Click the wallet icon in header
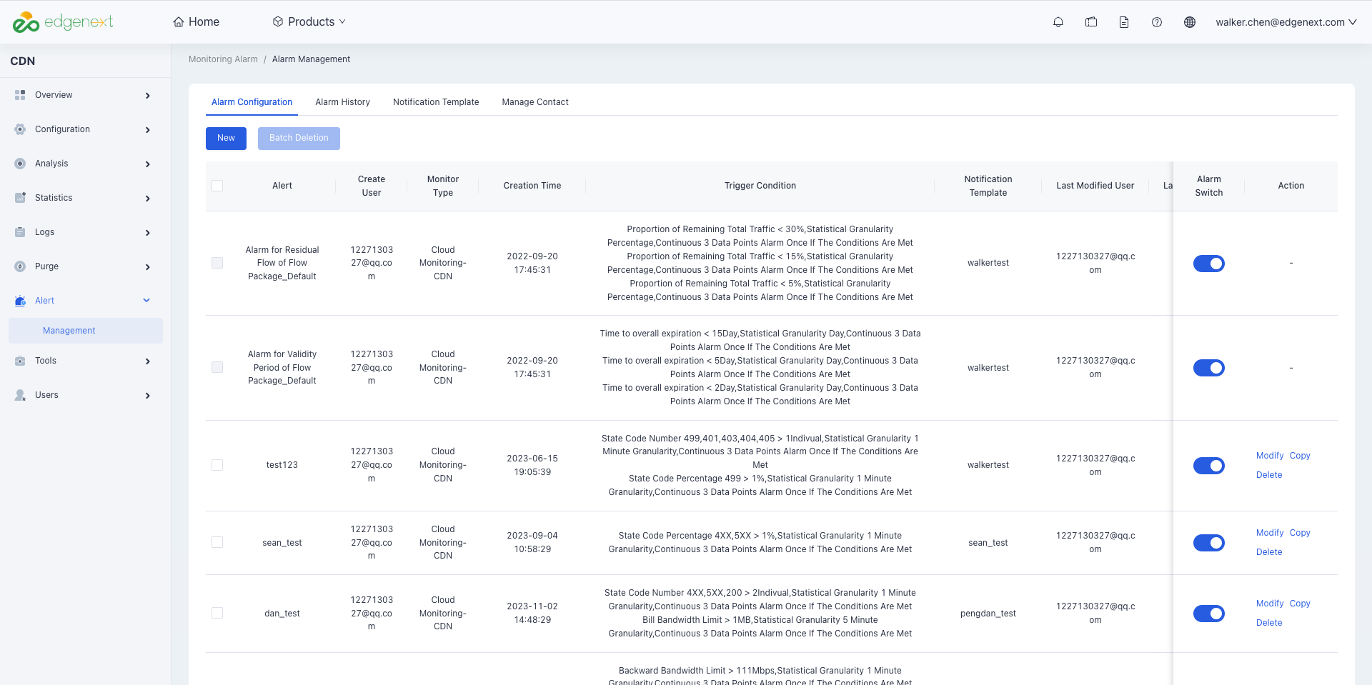 pos(1091,22)
